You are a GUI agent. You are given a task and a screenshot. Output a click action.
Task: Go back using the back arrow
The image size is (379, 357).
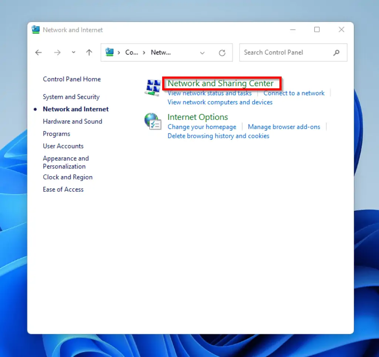[x=38, y=53]
